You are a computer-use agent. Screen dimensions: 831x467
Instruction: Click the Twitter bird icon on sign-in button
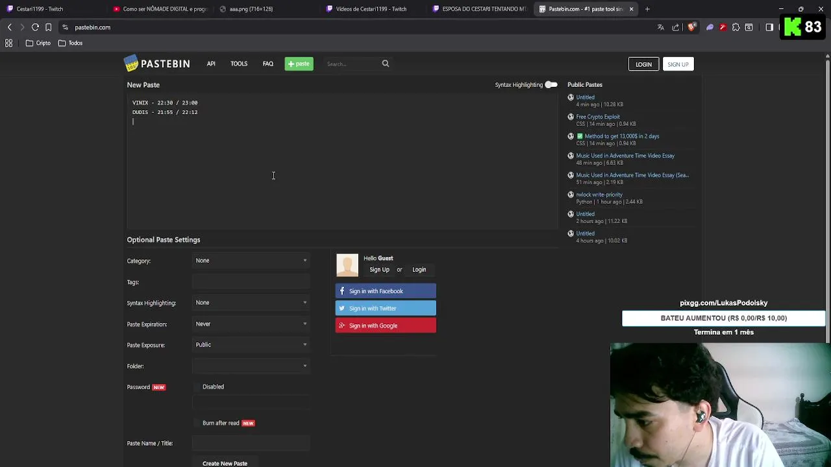click(x=342, y=309)
